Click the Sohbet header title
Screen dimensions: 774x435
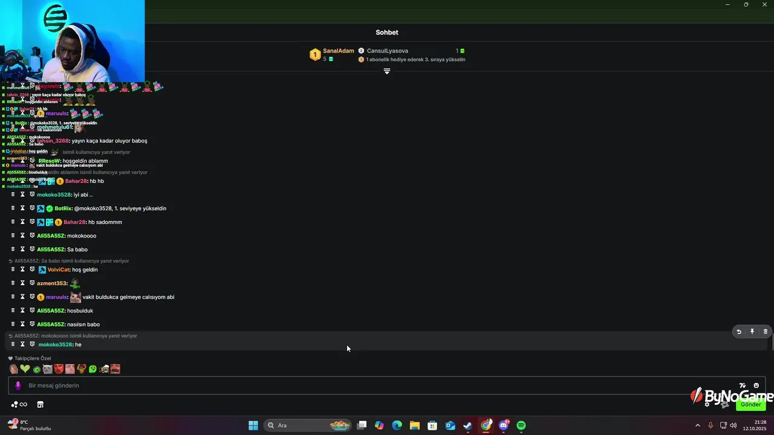(x=387, y=33)
